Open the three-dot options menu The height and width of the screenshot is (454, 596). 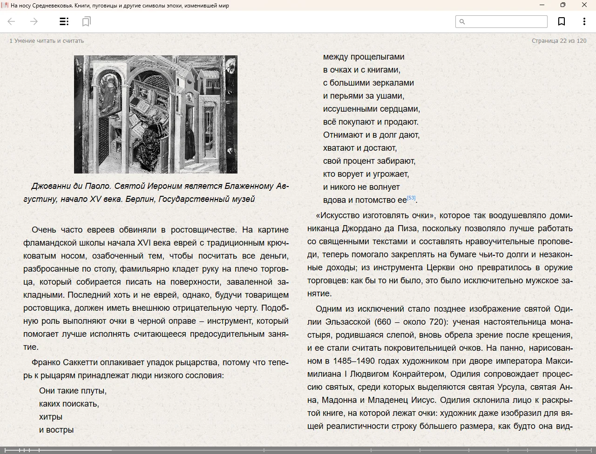pos(584,21)
